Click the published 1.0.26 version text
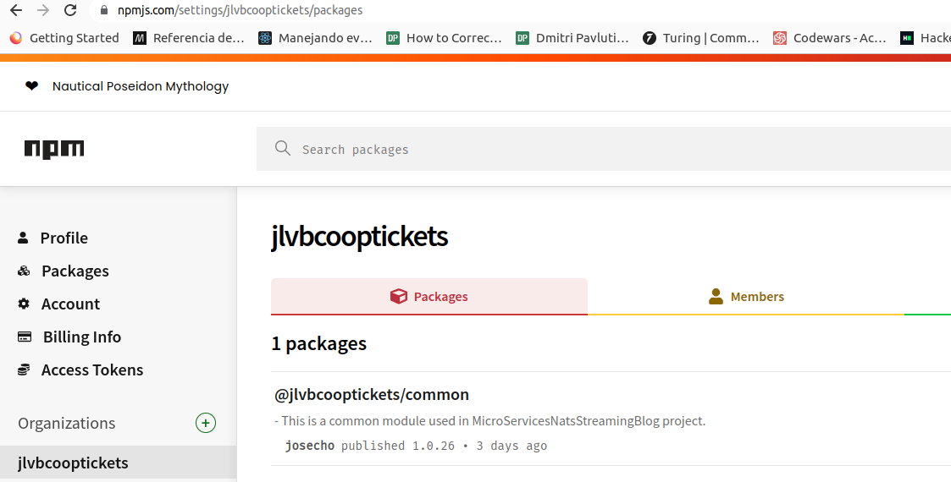Image resolution: width=951 pixels, height=482 pixels. (x=398, y=446)
